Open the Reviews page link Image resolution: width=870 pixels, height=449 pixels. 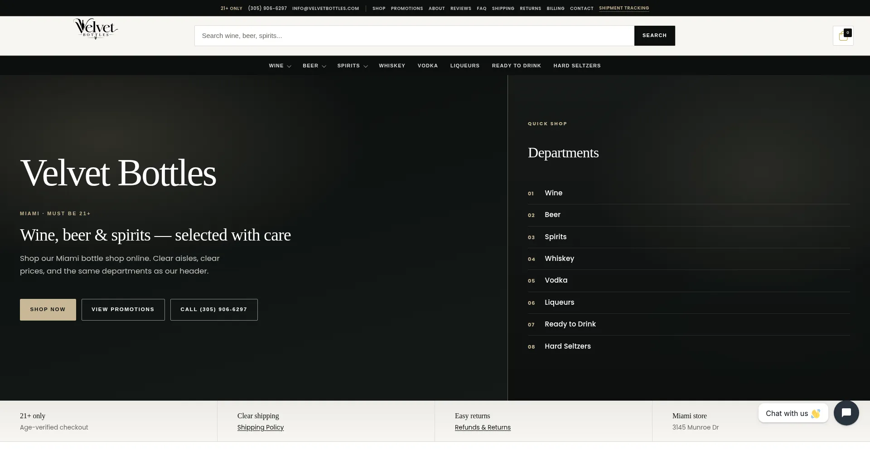(x=461, y=8)
